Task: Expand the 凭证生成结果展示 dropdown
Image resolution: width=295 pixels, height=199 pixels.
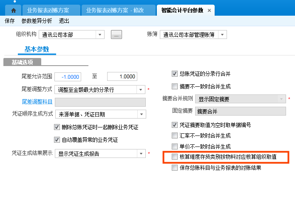Action: pyautogui.click(x=141, y=154)
